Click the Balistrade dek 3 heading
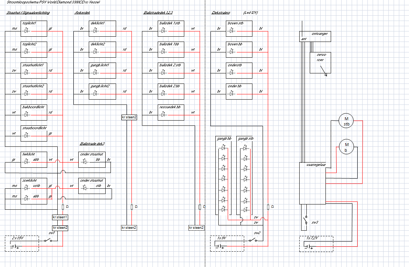Image resolution: width=409 pixels, height=267 pixels. 92,144
